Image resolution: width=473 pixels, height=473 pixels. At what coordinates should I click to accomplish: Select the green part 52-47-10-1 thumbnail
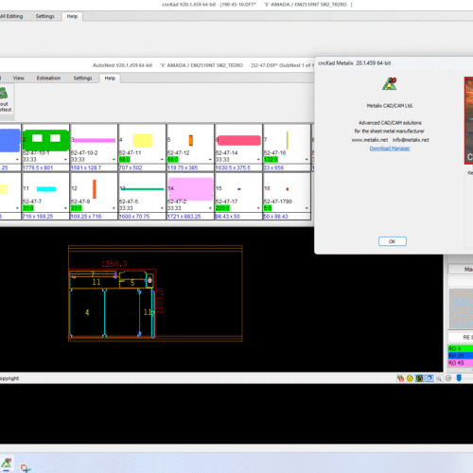tap(46, 140)
